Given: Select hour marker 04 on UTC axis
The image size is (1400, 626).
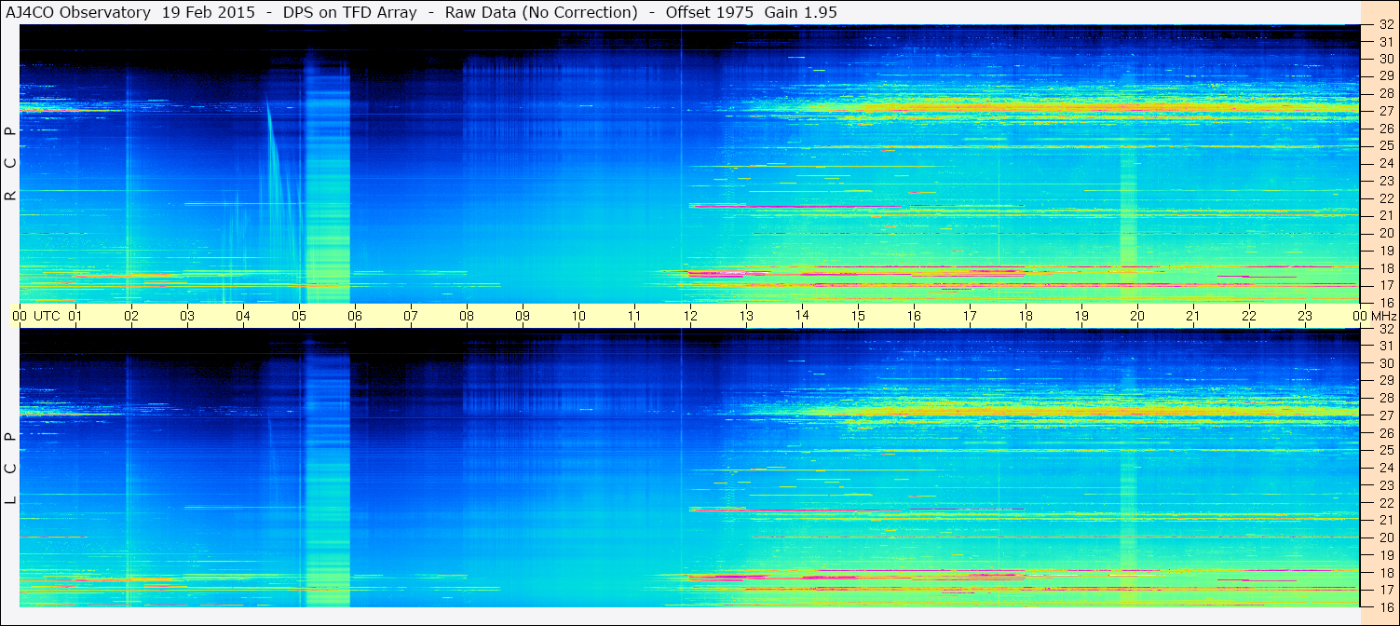Looking at the screenshot, I should pos(243,316).
